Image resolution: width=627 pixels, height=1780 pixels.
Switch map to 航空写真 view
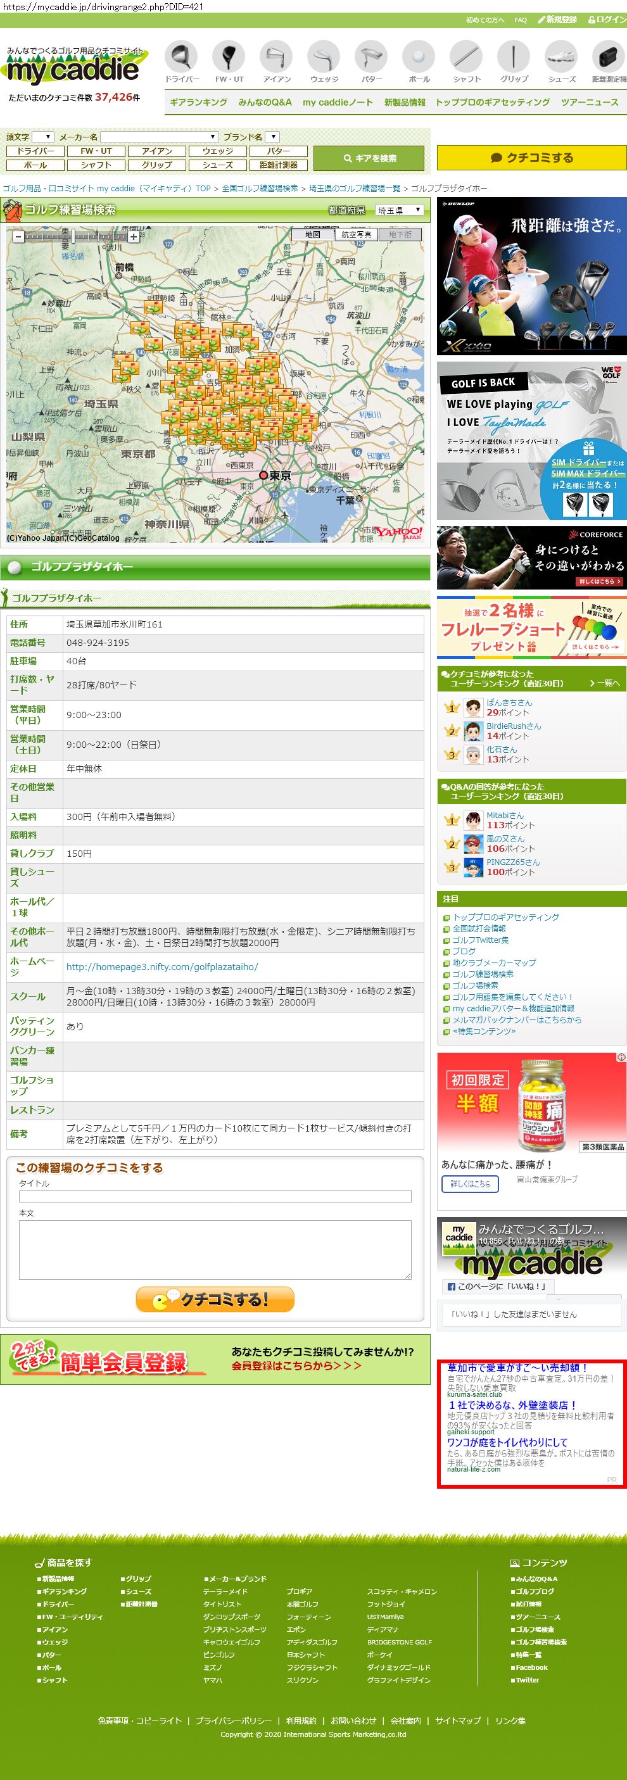(x=356, y=235)
